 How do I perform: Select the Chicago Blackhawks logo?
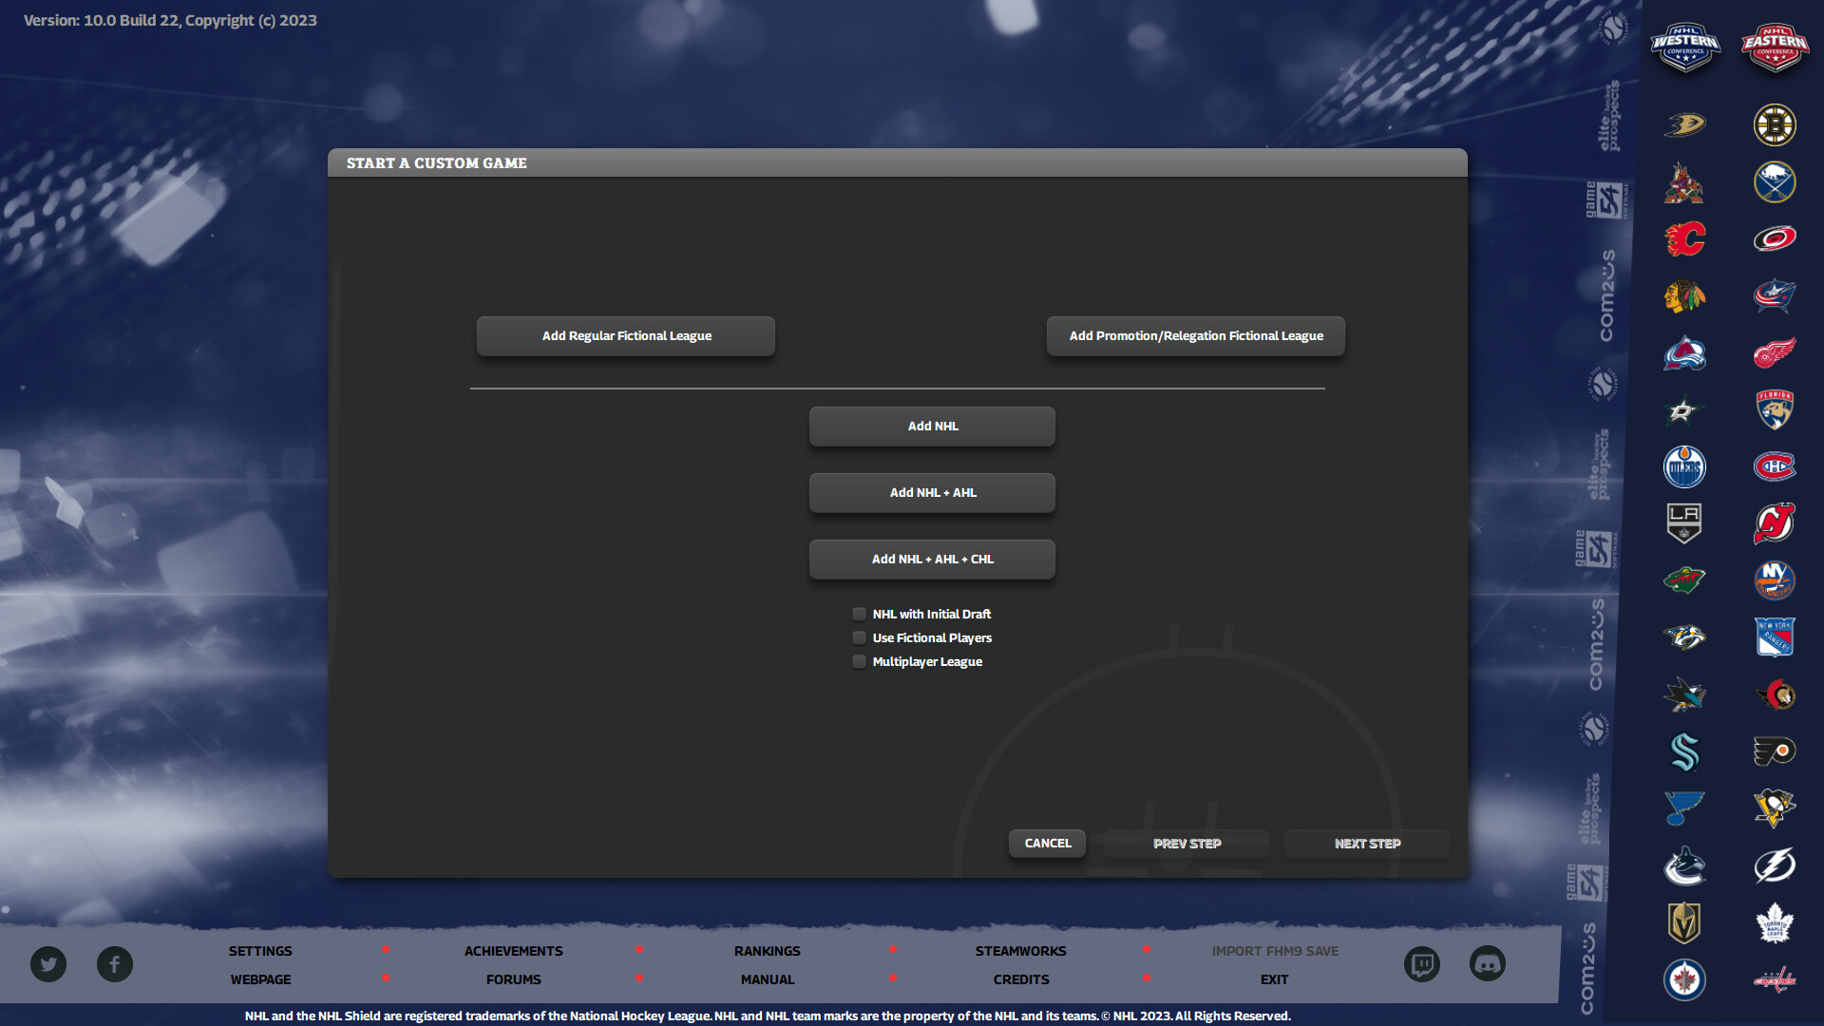click(x=1684, y=295)
